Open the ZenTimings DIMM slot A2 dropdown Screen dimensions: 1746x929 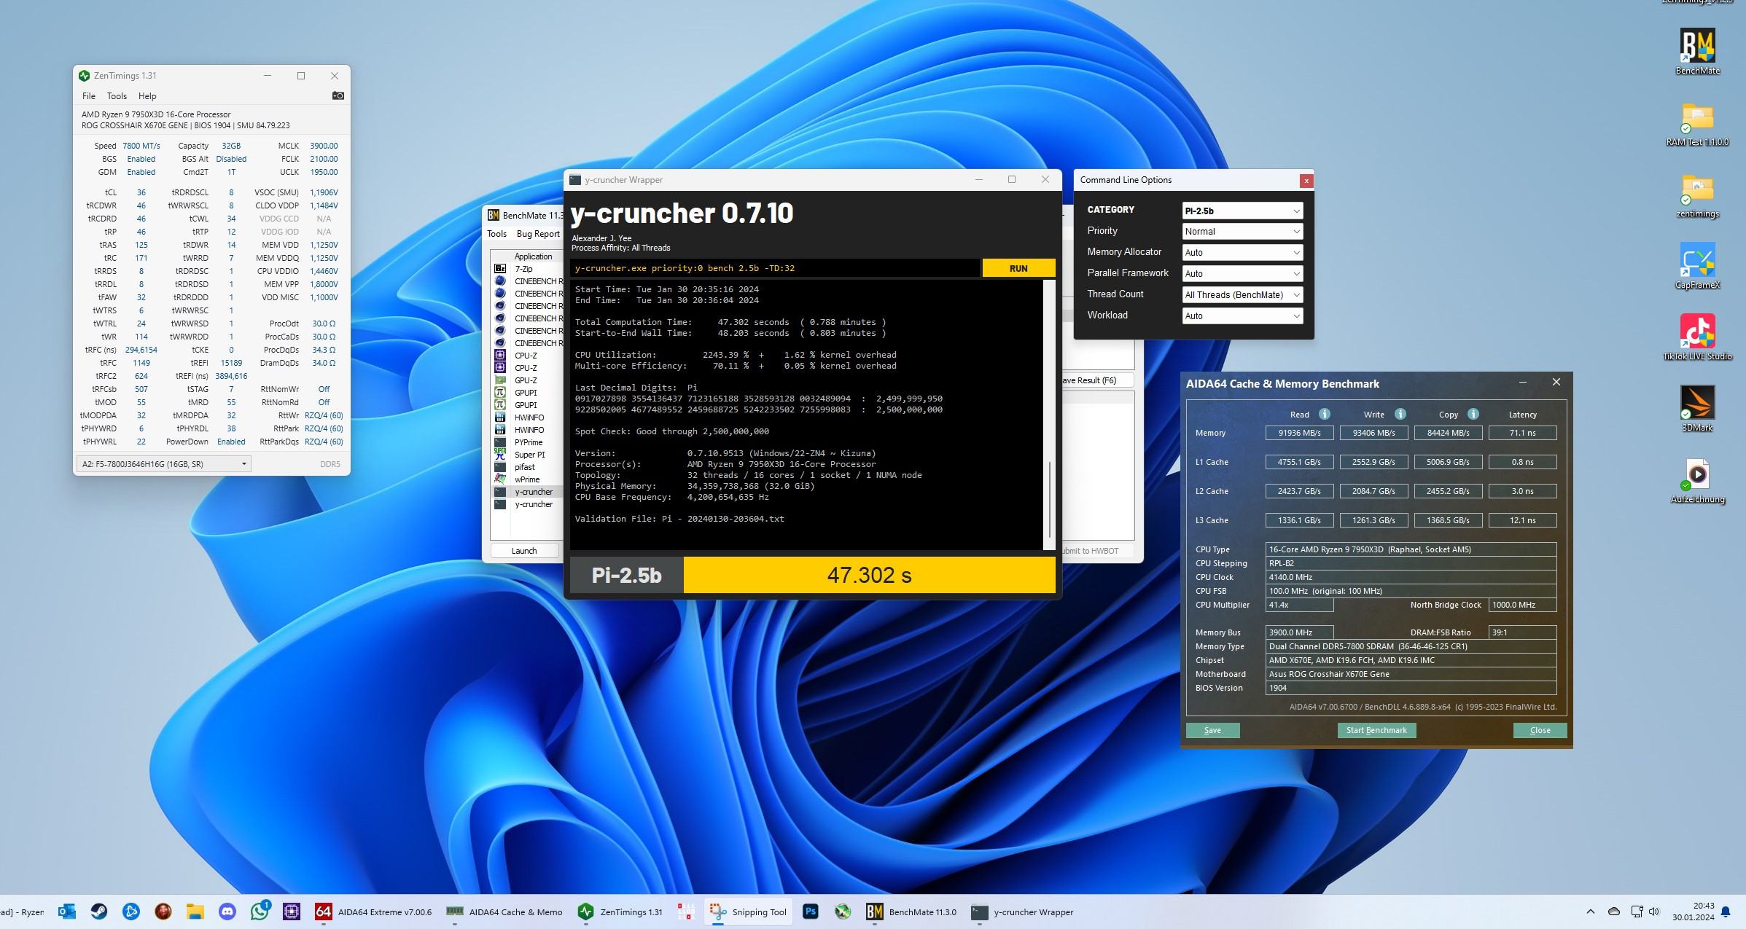tap(164, 463)
